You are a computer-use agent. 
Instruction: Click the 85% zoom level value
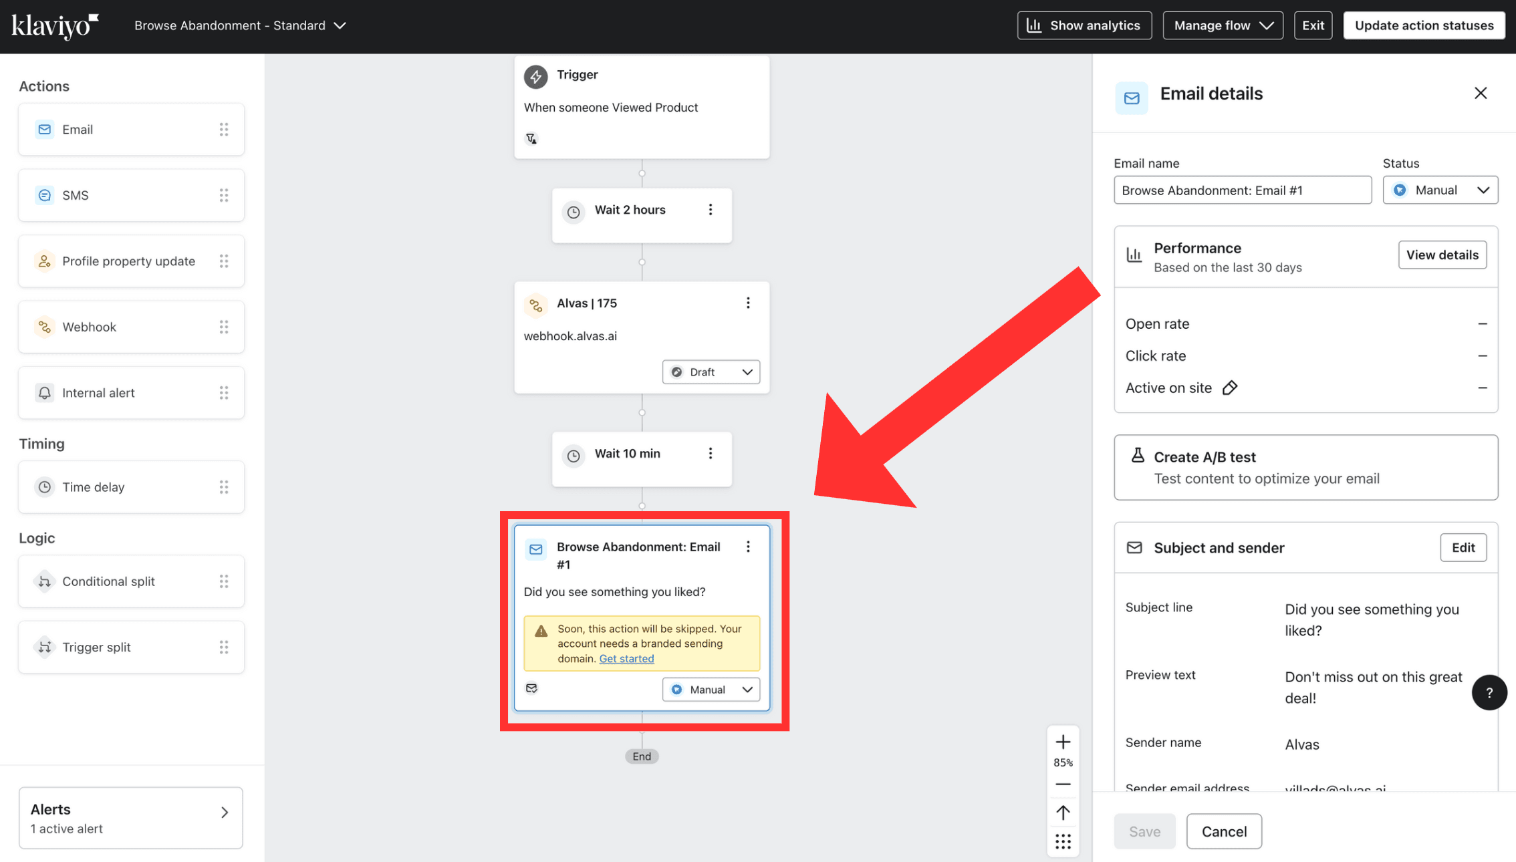pos(1063,763)
